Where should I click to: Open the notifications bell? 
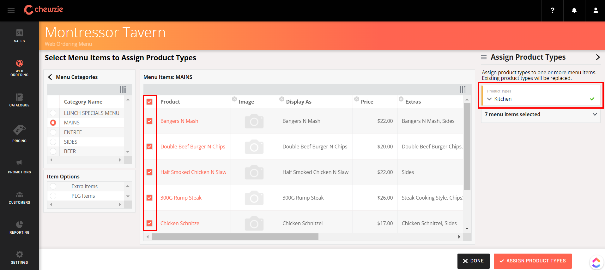574,10
